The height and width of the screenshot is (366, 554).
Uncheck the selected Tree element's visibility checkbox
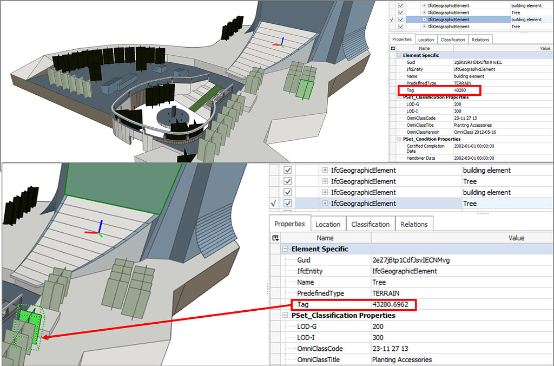[287, 203]
